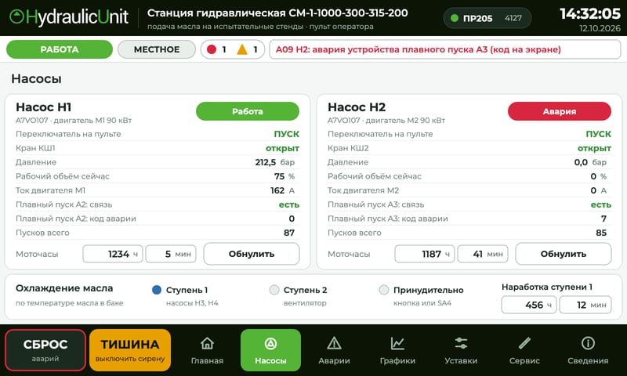This screenshot has height=376, width=627.
Task: Click the Охлаждение масла section title
Action: (x=64, y=288)
